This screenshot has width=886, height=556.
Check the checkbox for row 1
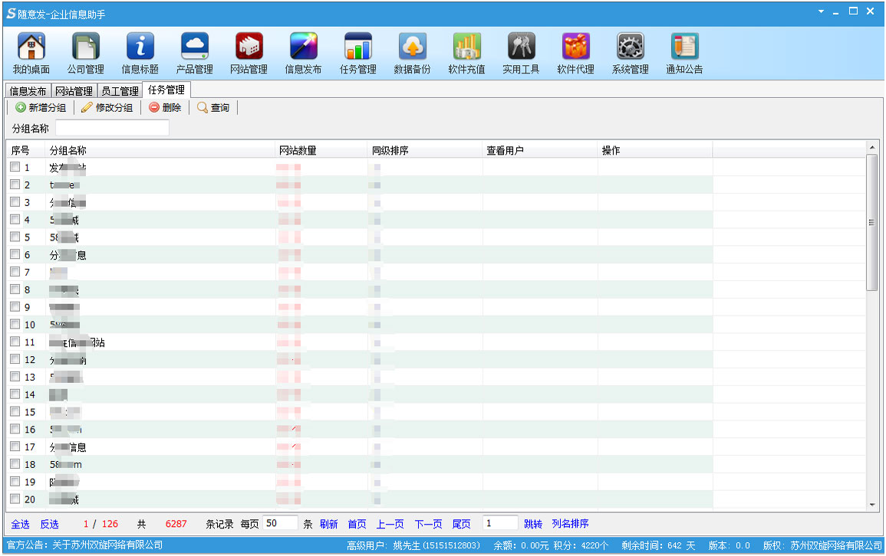15,167
